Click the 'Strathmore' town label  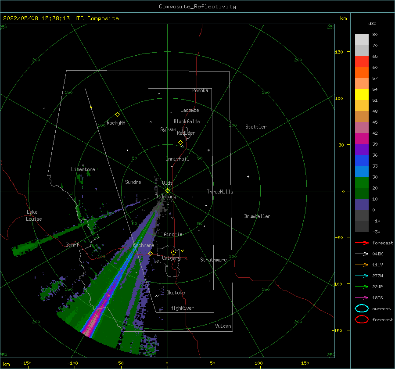click(213, 260)
